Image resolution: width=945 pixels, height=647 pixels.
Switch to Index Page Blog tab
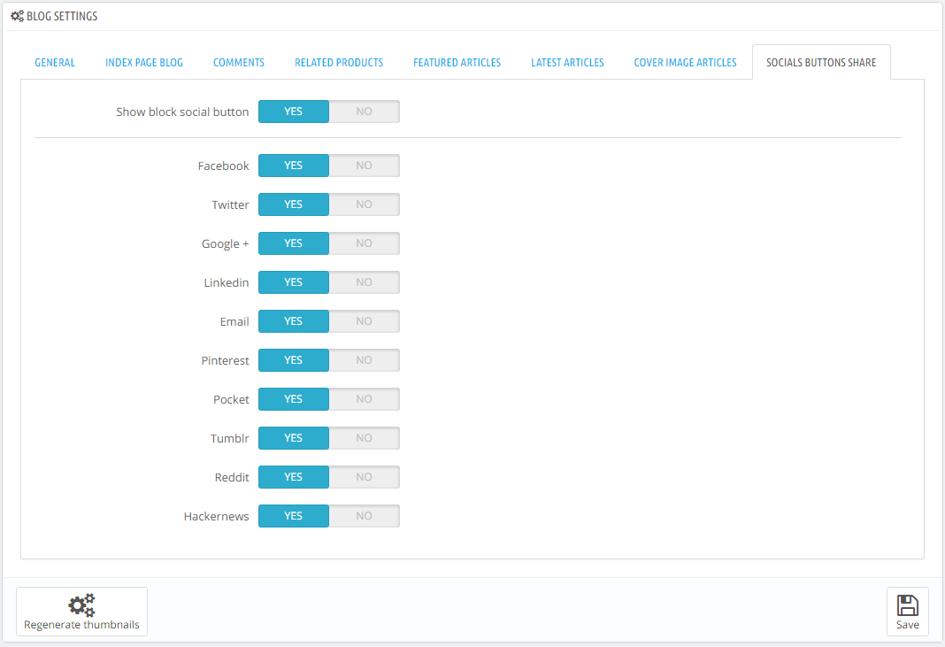tap(144, 63)
